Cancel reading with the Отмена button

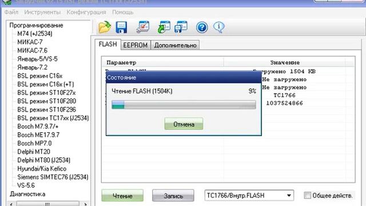click(x=184, y=124)
